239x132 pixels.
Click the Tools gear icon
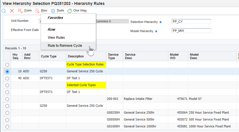coord(53,11)
